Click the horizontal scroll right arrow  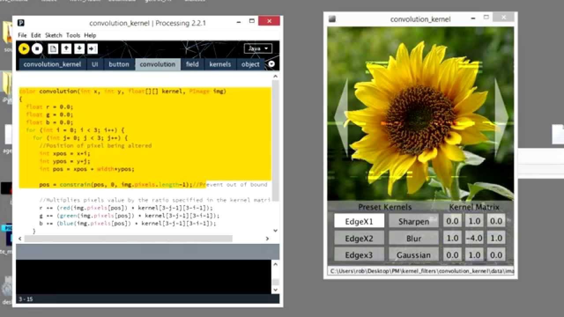pyautogui.click(x=267, y=238)
